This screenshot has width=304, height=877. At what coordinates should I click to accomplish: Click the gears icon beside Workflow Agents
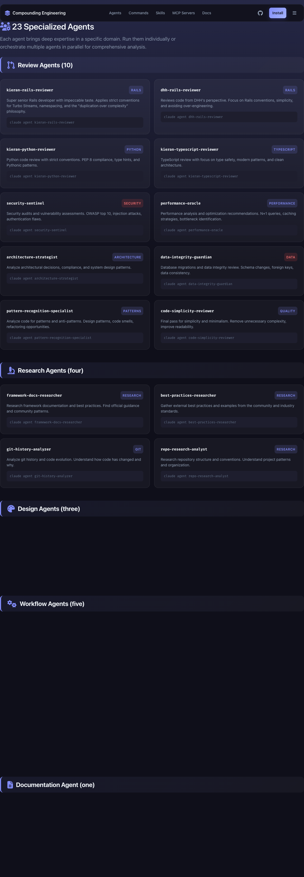click(12, 604)
